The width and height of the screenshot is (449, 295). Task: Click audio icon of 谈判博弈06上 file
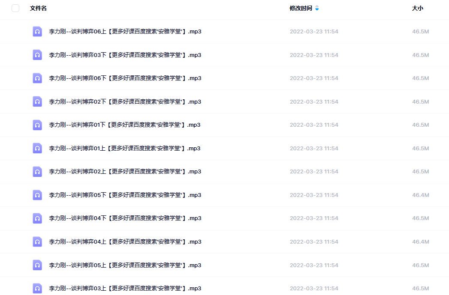[x=37, y=31]
